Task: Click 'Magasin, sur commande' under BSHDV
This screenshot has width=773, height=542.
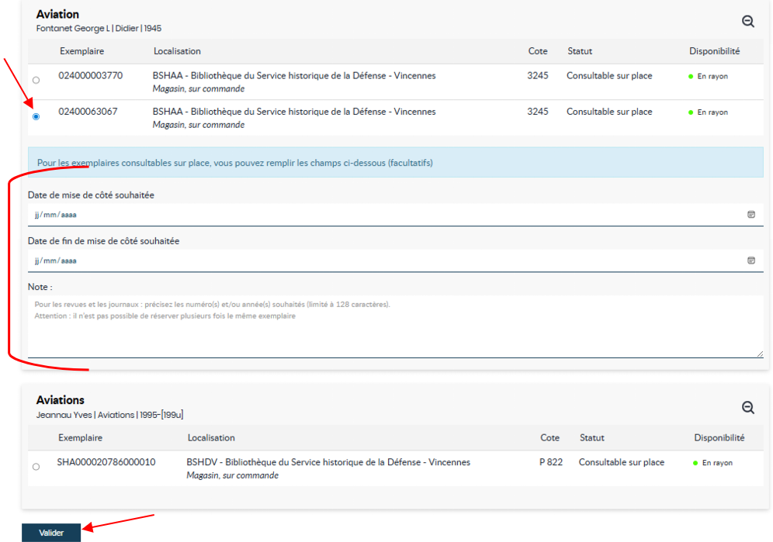Action: coord(232,475)
